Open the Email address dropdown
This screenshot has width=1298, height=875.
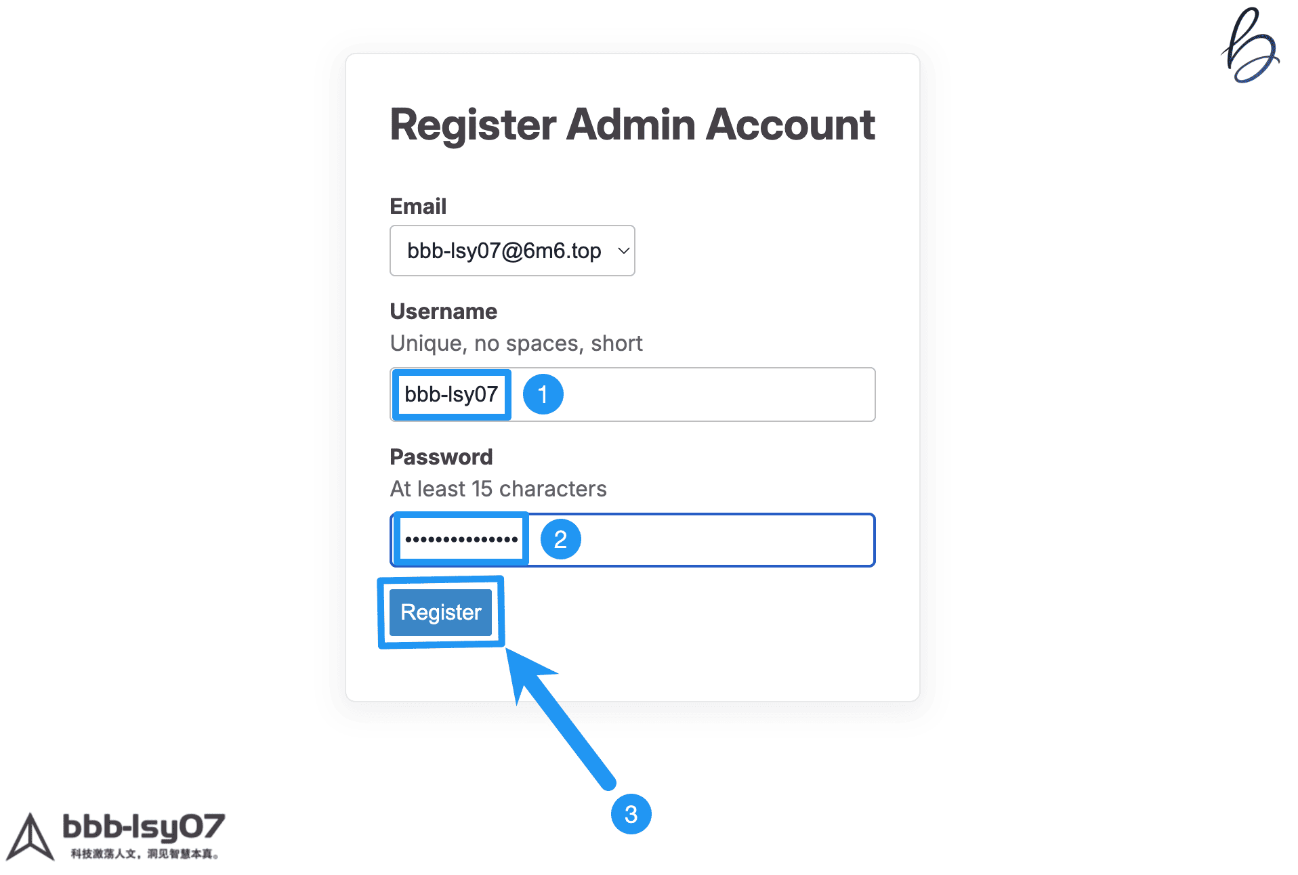pos(505,251)
